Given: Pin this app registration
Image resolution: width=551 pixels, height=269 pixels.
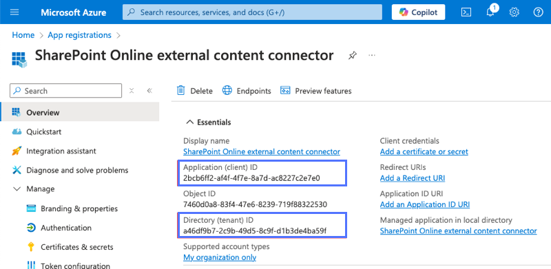Looking at the screenshot, I should pos(352,56).
